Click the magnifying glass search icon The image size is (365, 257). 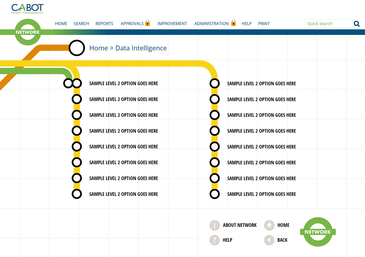pos(357,24)
